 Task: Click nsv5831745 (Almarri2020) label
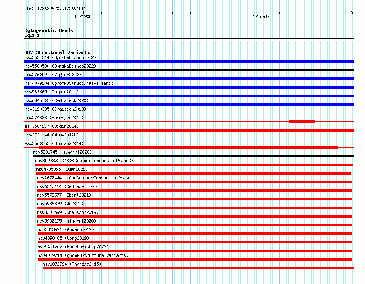pos(62,152)
